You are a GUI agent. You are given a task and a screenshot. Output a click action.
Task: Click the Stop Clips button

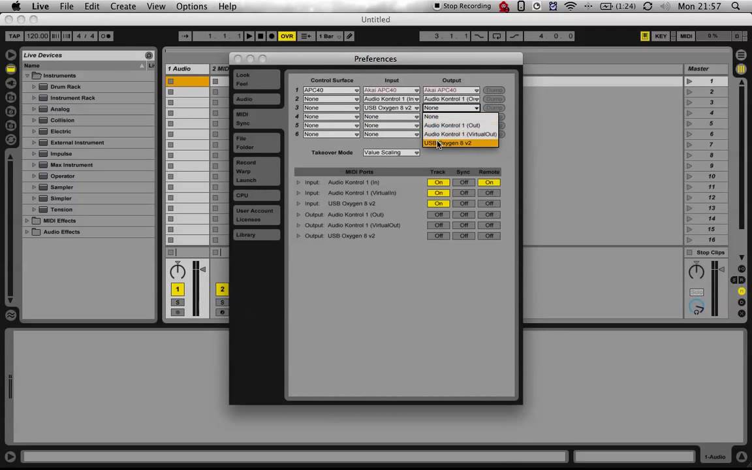(706, 252)
